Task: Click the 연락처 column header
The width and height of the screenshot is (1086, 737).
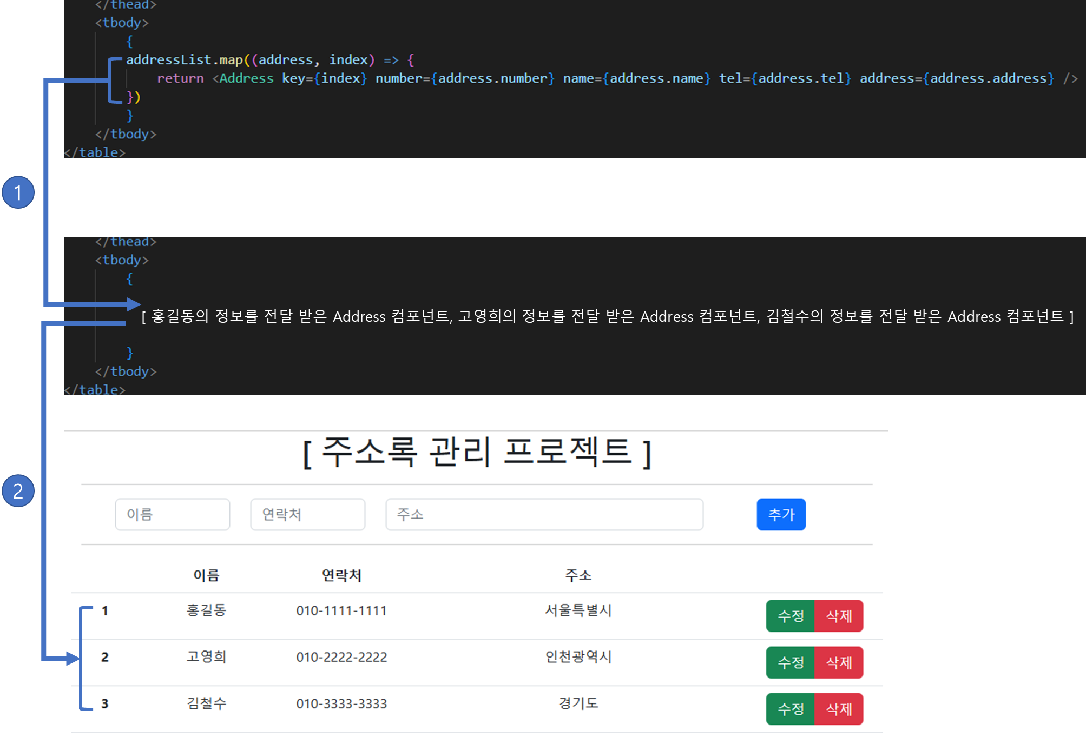Action: (341, 575)
